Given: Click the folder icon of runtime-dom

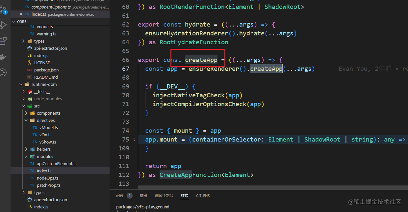Looking at the screenshot, I should point(27,85).
